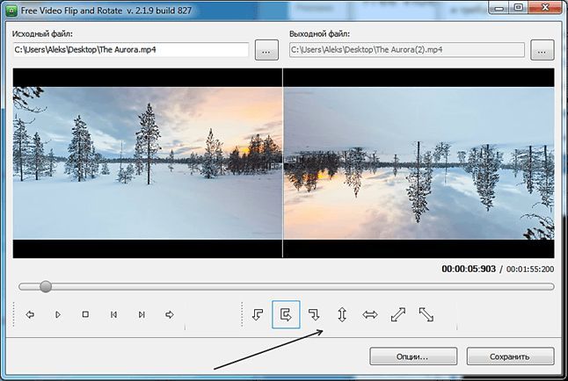Flip the video vertically
This screenshot has width=568, height=381.
click(342, 314)
